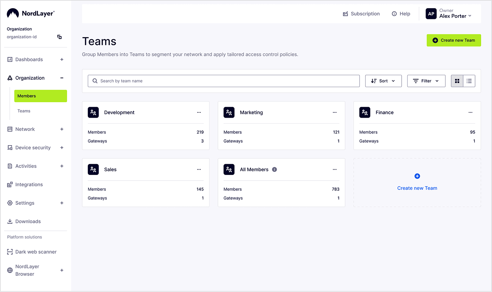Image resolution: width=492 pixels, height=292 pixels.
Task: Click the Activities sidebar icon
Action: (x=10, y=166)
